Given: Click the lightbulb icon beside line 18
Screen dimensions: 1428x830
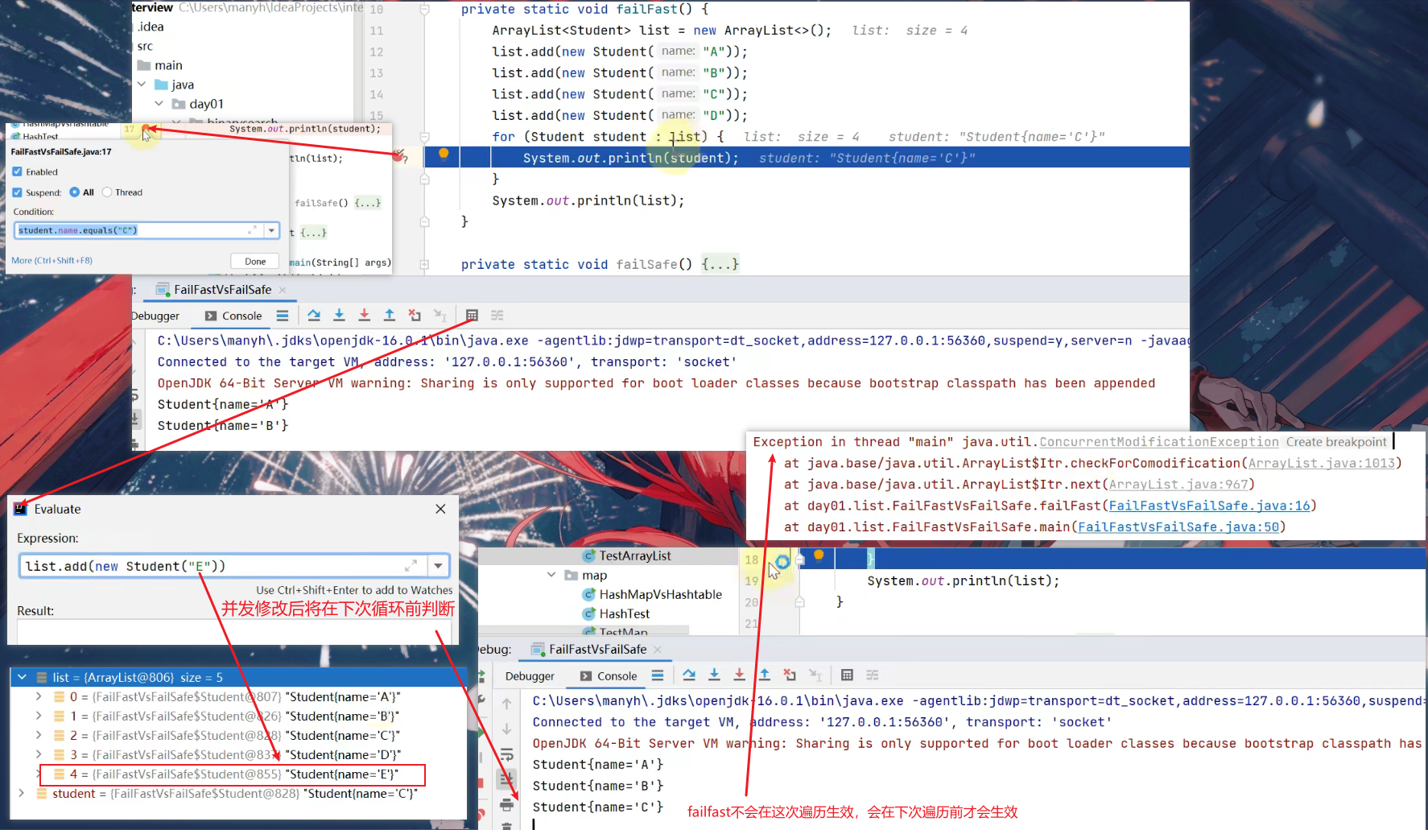Looking at the screenshot, I should (819, 555).
